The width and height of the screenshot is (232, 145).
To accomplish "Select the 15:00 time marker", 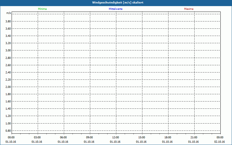I will pos(142,137).
